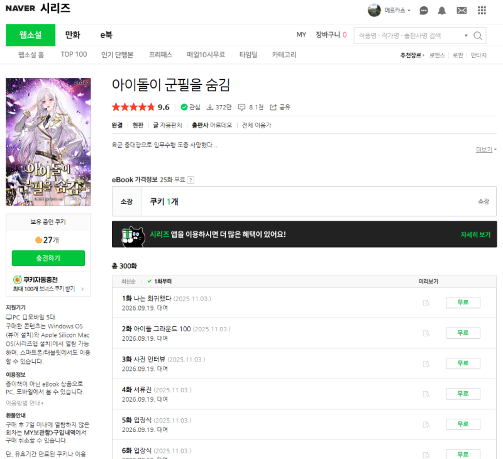Click the user profile avatar
The image size is (503, 459).
coord(374,10)
